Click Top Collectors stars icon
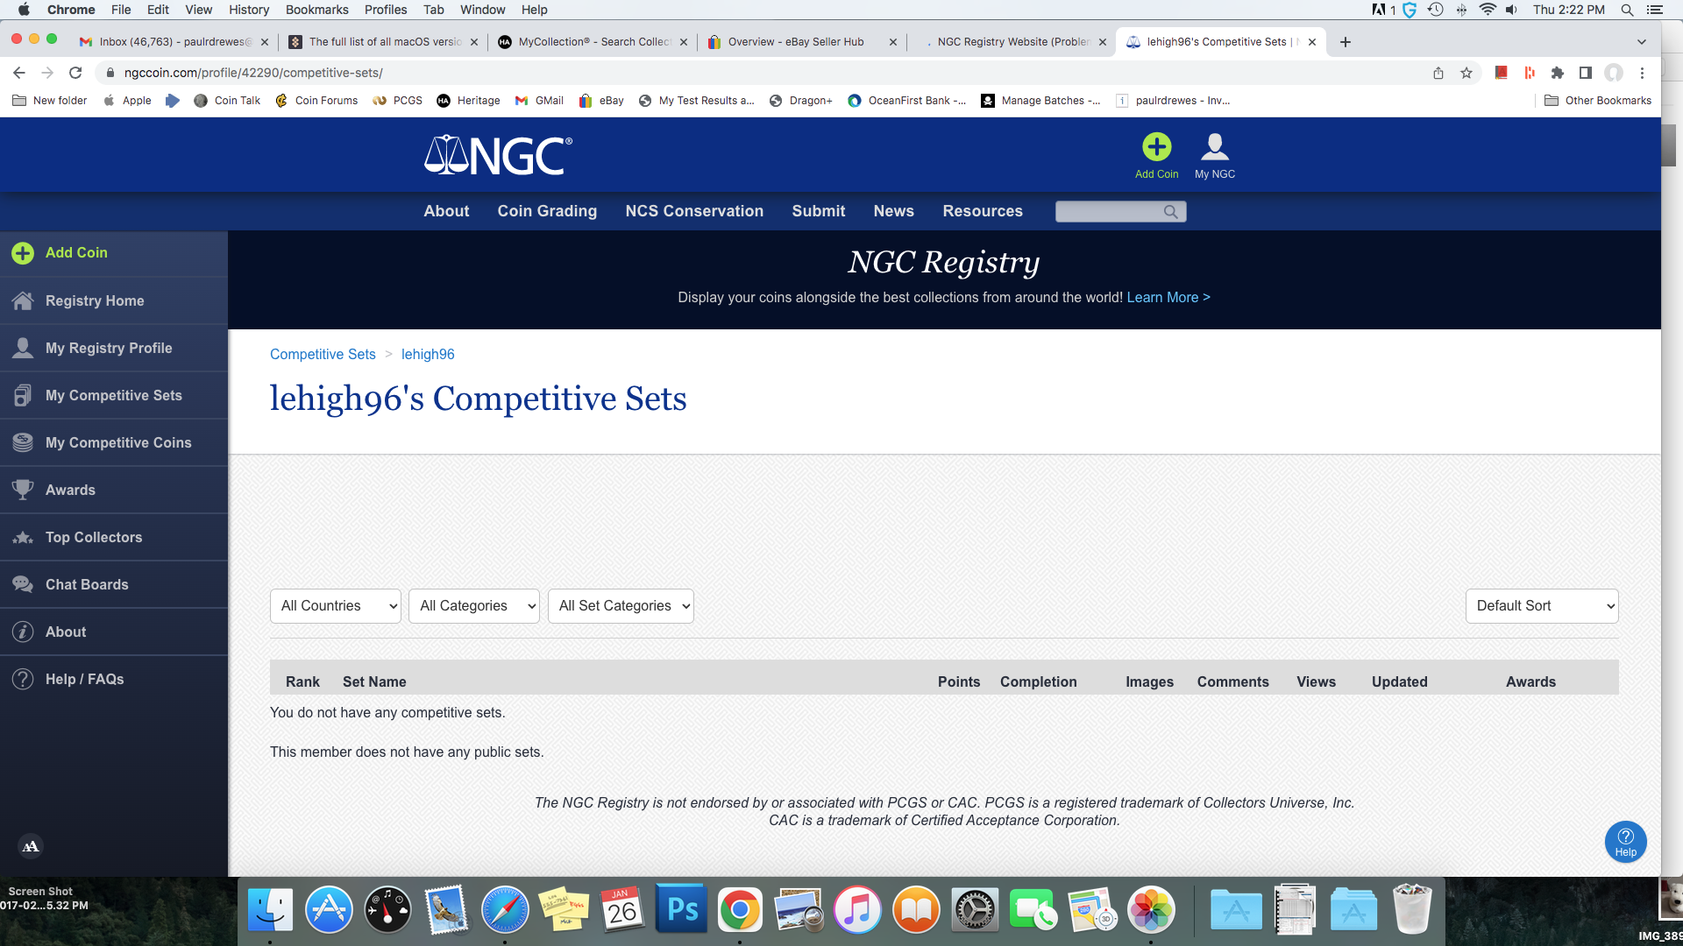The image size is (1683, 946). pos(23,537)
